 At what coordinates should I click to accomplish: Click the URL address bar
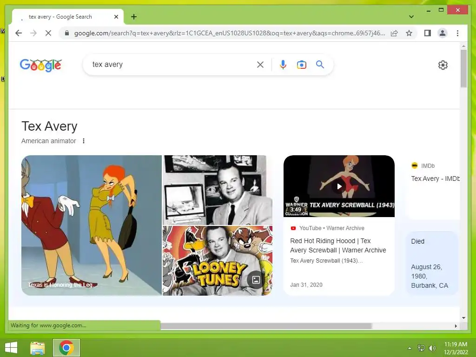[229, 33]
